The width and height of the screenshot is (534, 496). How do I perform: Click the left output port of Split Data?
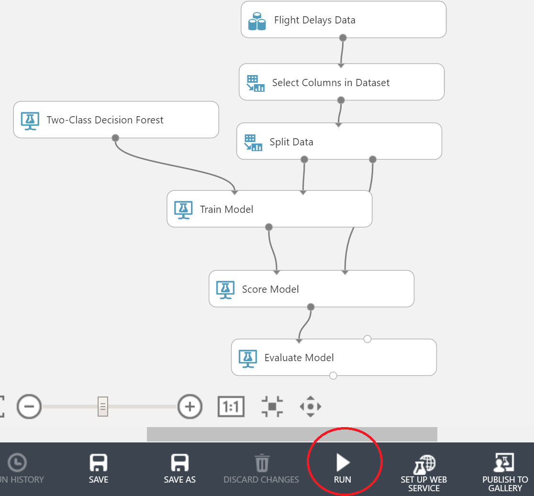[x=304, y=159]
